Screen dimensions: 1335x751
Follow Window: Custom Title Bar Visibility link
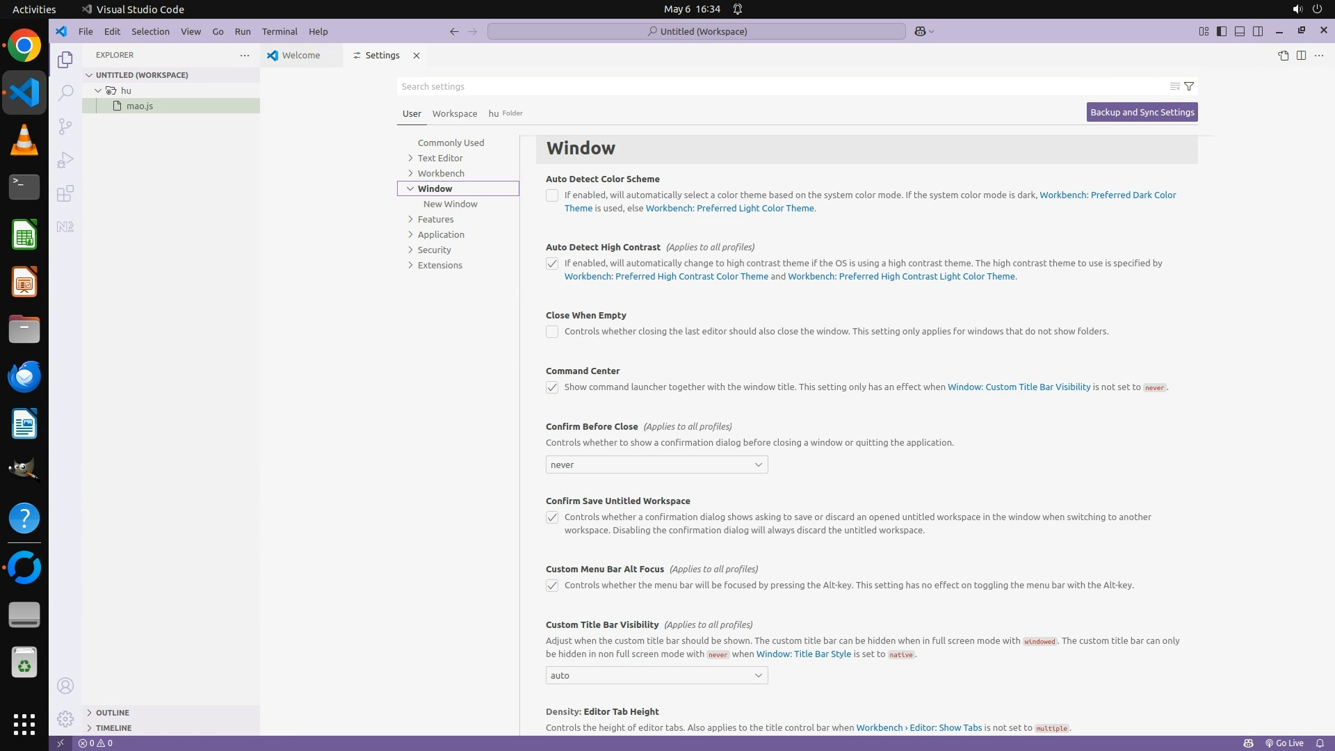1019,387
